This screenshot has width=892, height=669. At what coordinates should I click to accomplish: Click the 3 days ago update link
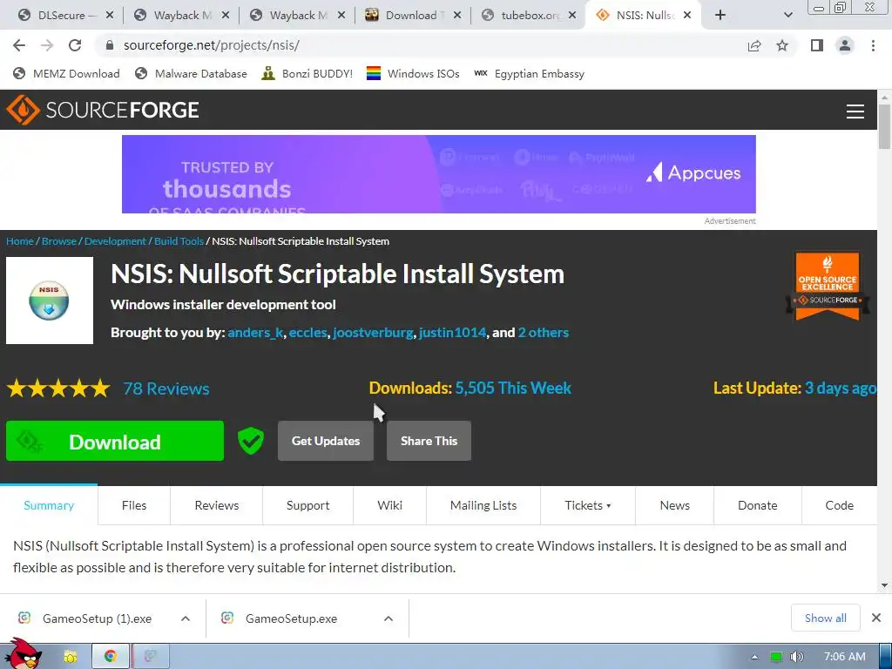point(841,388)
